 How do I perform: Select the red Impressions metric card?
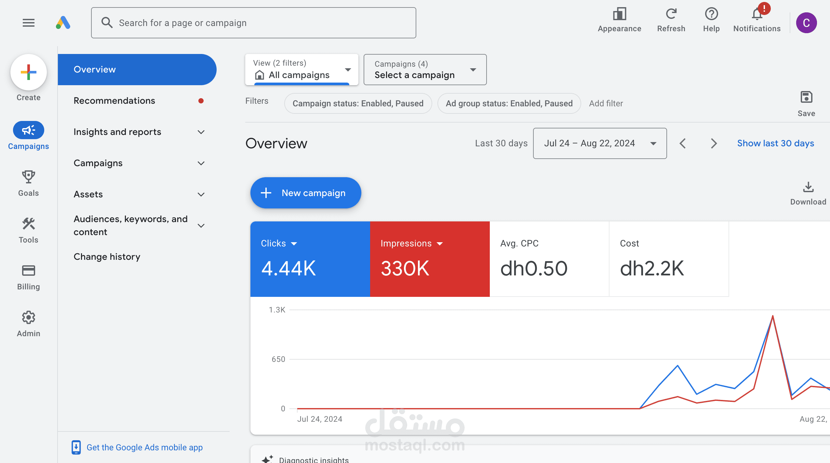click(x=430, y=259)
